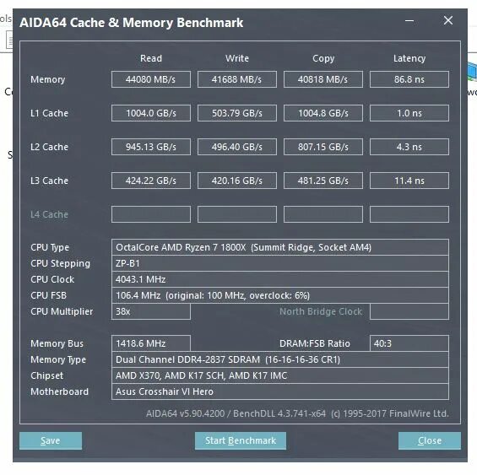Click the empty L4 Cache Write field
477x475 pixels.
click(x=237, y=214)
